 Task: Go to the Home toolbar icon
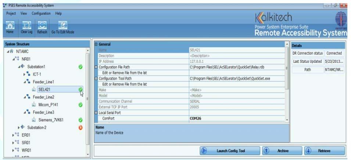click(10, 25)
